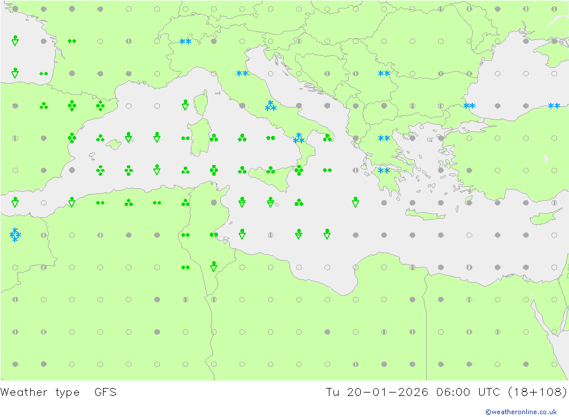The width and height of the screenshot is (569, 417).
Task: Click the white lake patch in eastern Turkey
Action: click(x=546, y=158)
